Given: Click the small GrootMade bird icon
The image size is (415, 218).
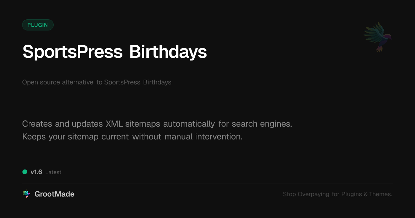Looking at the screenshot, I should [26, 194].
